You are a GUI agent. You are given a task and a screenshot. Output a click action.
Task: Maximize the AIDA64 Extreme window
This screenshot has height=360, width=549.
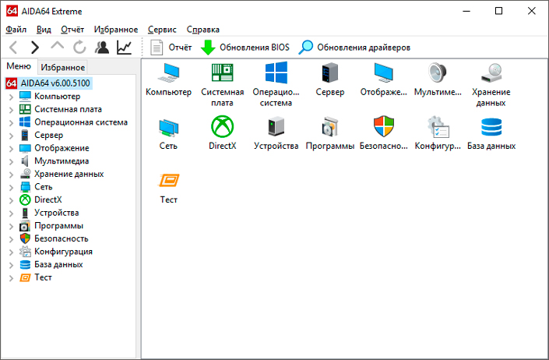click(x=498, y=11)
